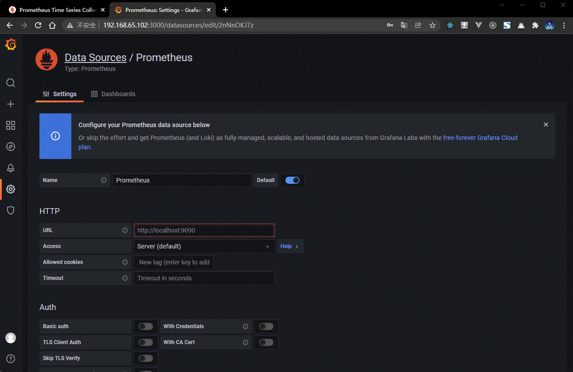The width and height of the screenshot is (573, 372).
Task: Open the Alerting bell icon
Action: 11,168
